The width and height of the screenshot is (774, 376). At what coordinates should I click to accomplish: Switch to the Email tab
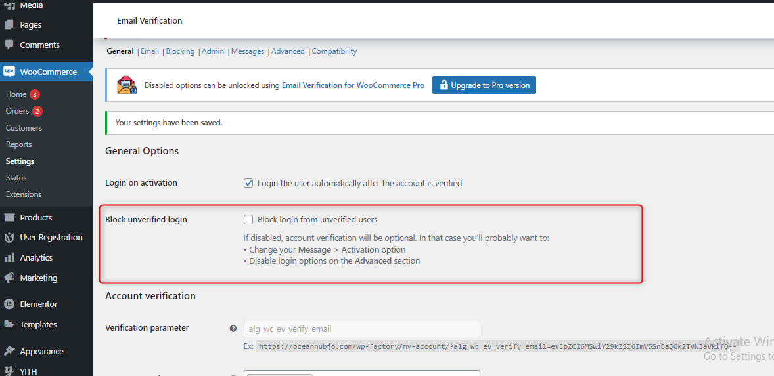click(150, 51)
